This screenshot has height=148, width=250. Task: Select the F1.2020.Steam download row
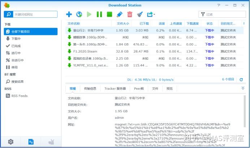tap(154, 51)
